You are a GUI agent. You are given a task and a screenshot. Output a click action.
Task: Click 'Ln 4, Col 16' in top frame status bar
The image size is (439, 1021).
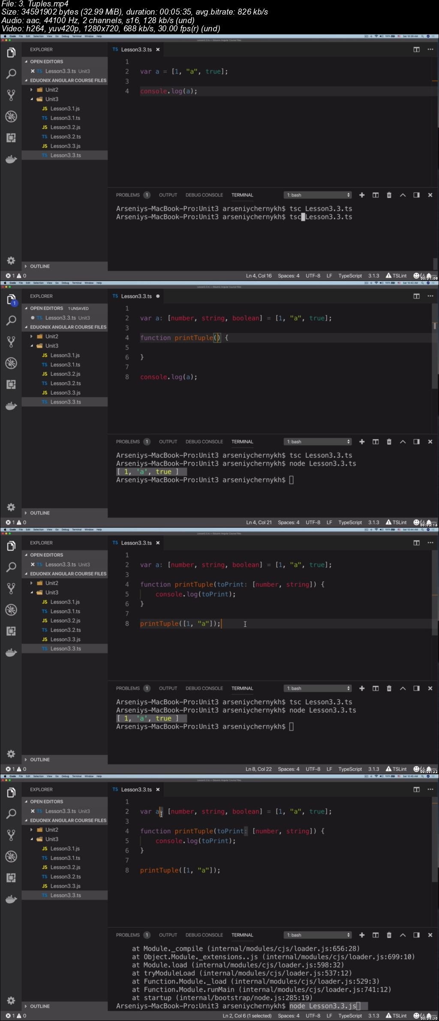click(x=259, y=276)
